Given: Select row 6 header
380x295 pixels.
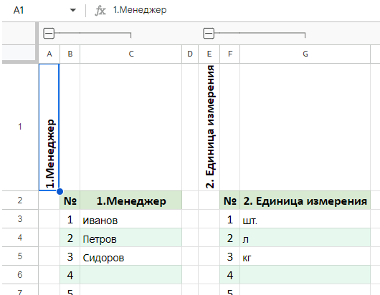Looking at the screenshot, I should point(20,275).
